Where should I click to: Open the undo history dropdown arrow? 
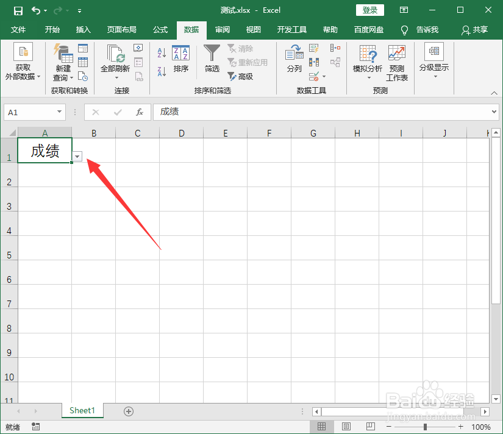46,11
